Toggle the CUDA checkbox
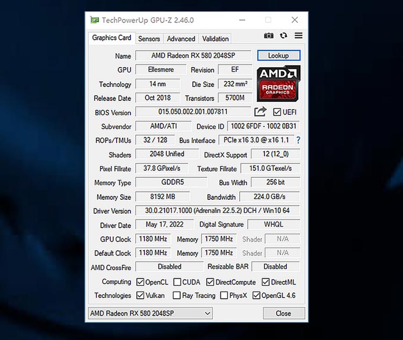Viewport: 403px width, 340px height. point(177,282)
